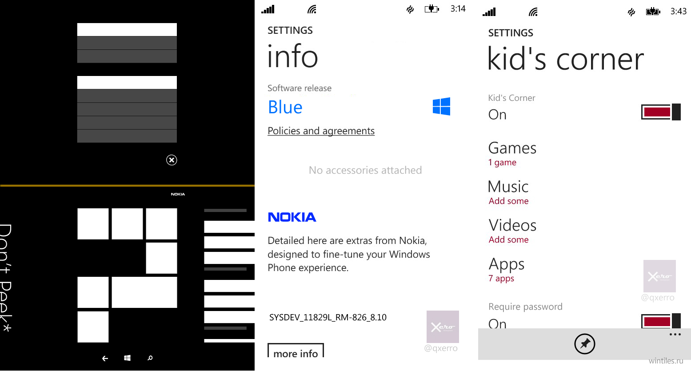Tap the vibrate icon in the info screen status bar

click(x=410, y=9)
